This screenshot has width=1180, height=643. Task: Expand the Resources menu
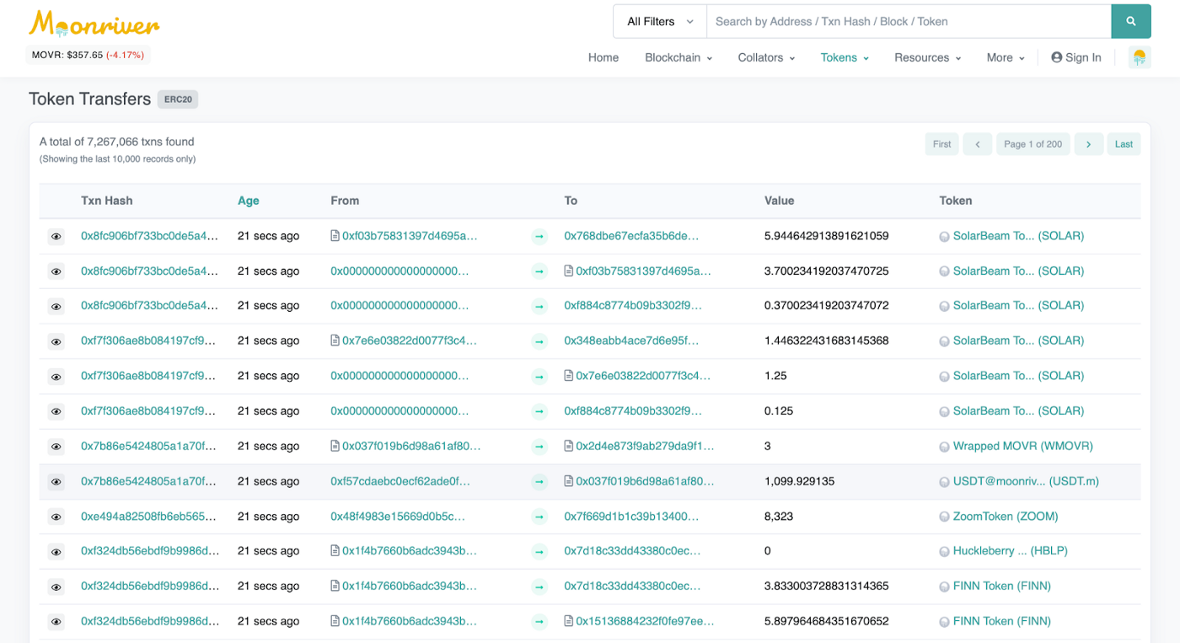coord(927,57)
